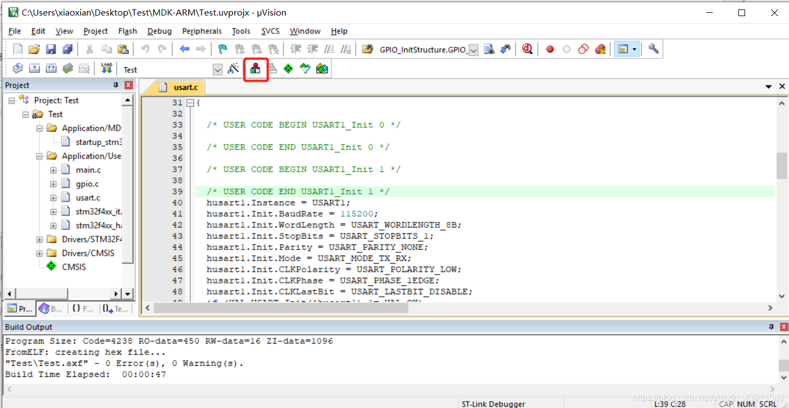Kill all breakpoints with the red-x circle icon
This screenshot has height=408, width=789.
600,49
